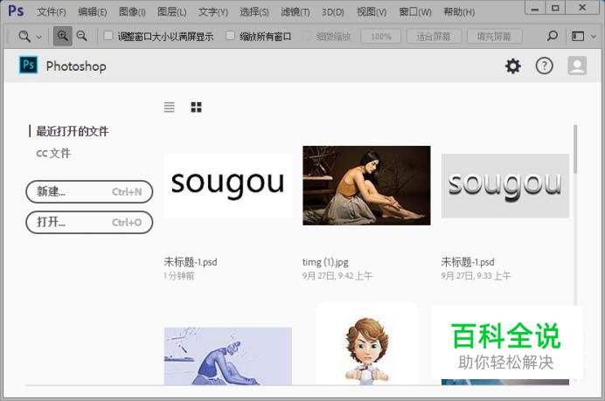The image size is (605, 401).
Task: Click the 填充屏幕 button
Action: [x=494, y=37]
